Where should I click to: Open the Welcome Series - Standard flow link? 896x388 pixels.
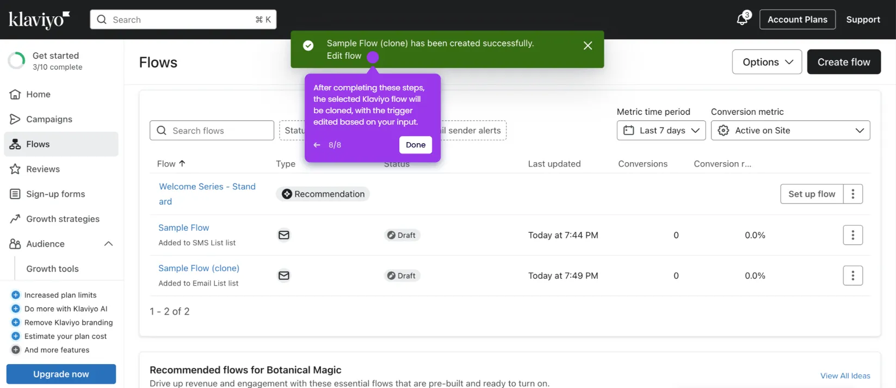[x=207, y=194]
